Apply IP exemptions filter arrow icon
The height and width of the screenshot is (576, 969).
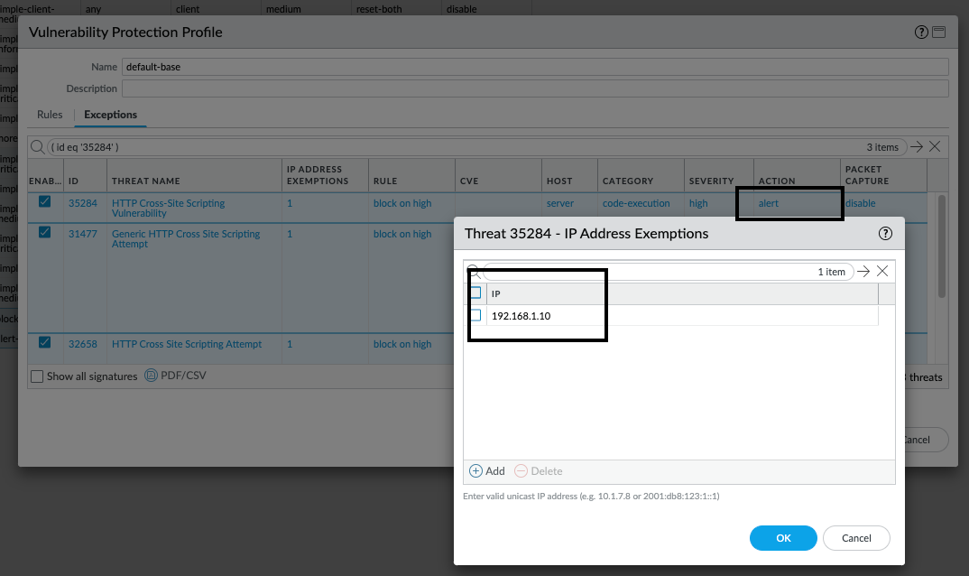coord(863,271)
